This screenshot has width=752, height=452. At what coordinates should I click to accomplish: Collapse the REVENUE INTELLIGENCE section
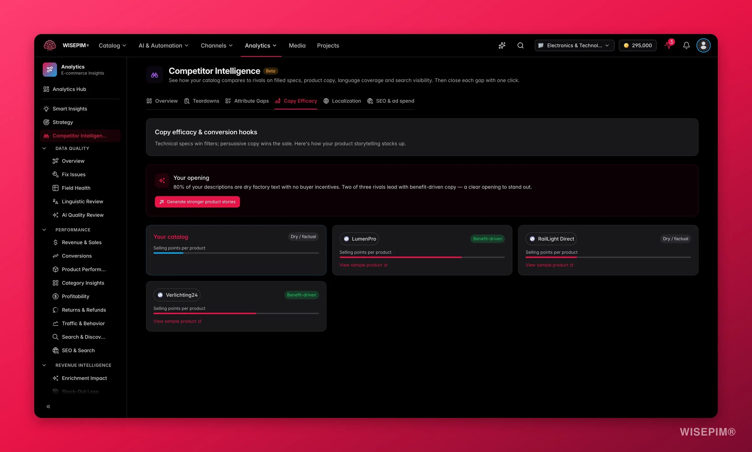44,365
